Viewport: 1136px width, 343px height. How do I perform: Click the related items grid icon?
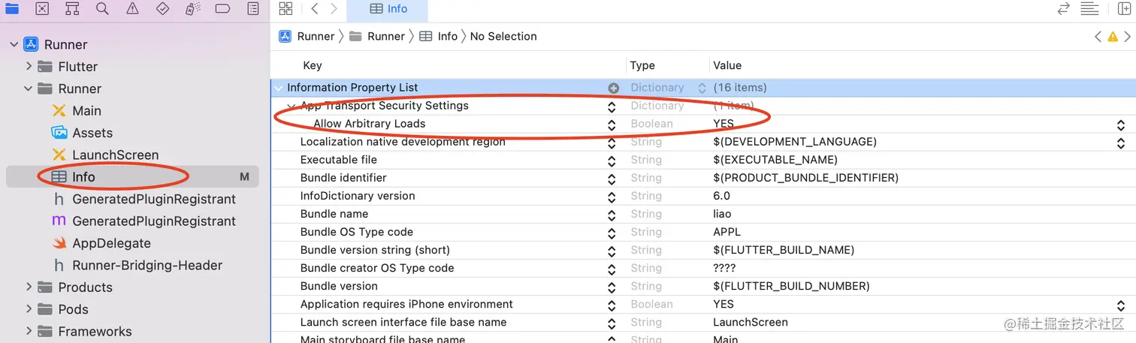pos(286,9)
